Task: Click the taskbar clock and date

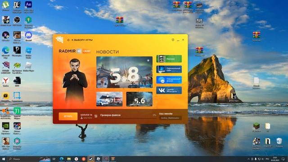Action: point(275,159)
